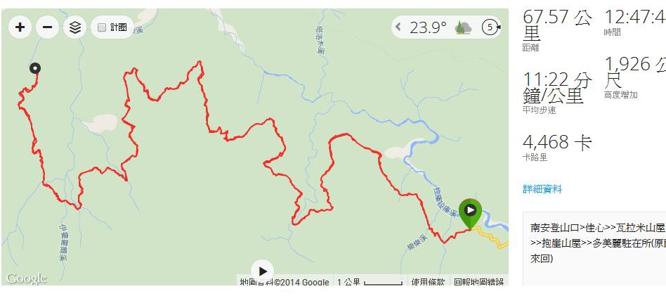Zoom out the map with minus button
The height and width of the screenshot is (296, 666).
[48, 27]
